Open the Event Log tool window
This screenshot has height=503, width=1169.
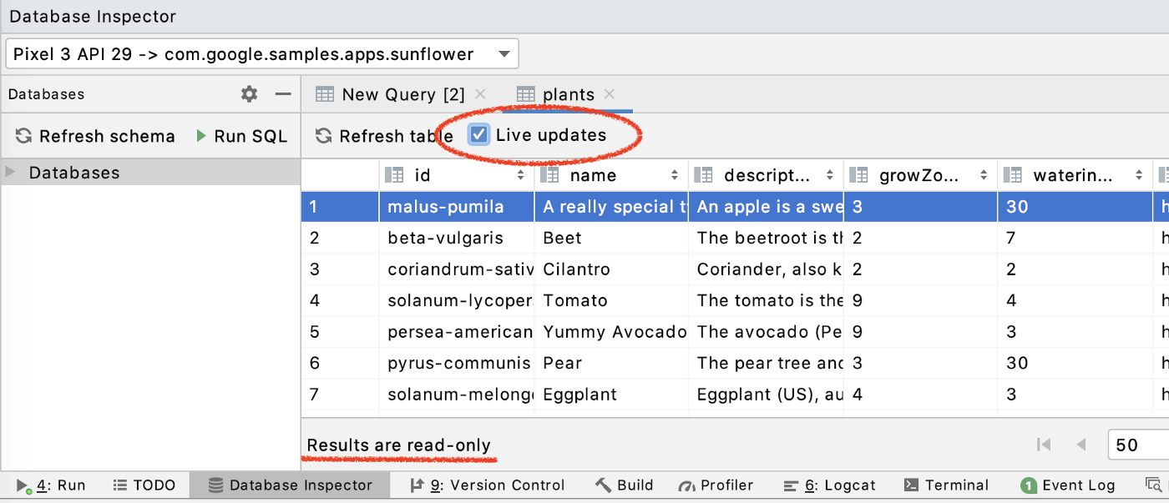tap(1068, 485)
